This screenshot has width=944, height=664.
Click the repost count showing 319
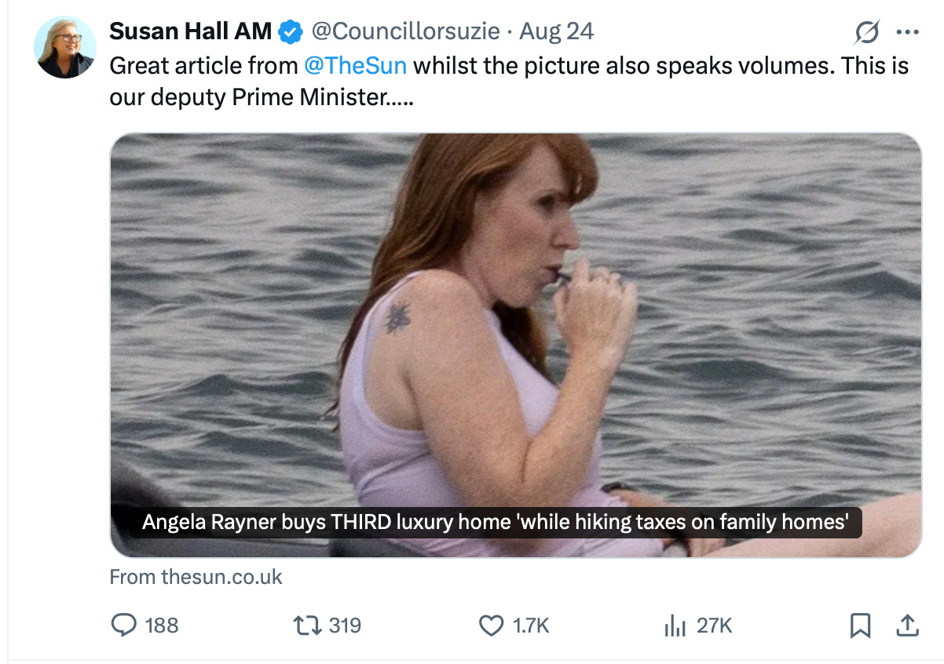coord(346,626)
